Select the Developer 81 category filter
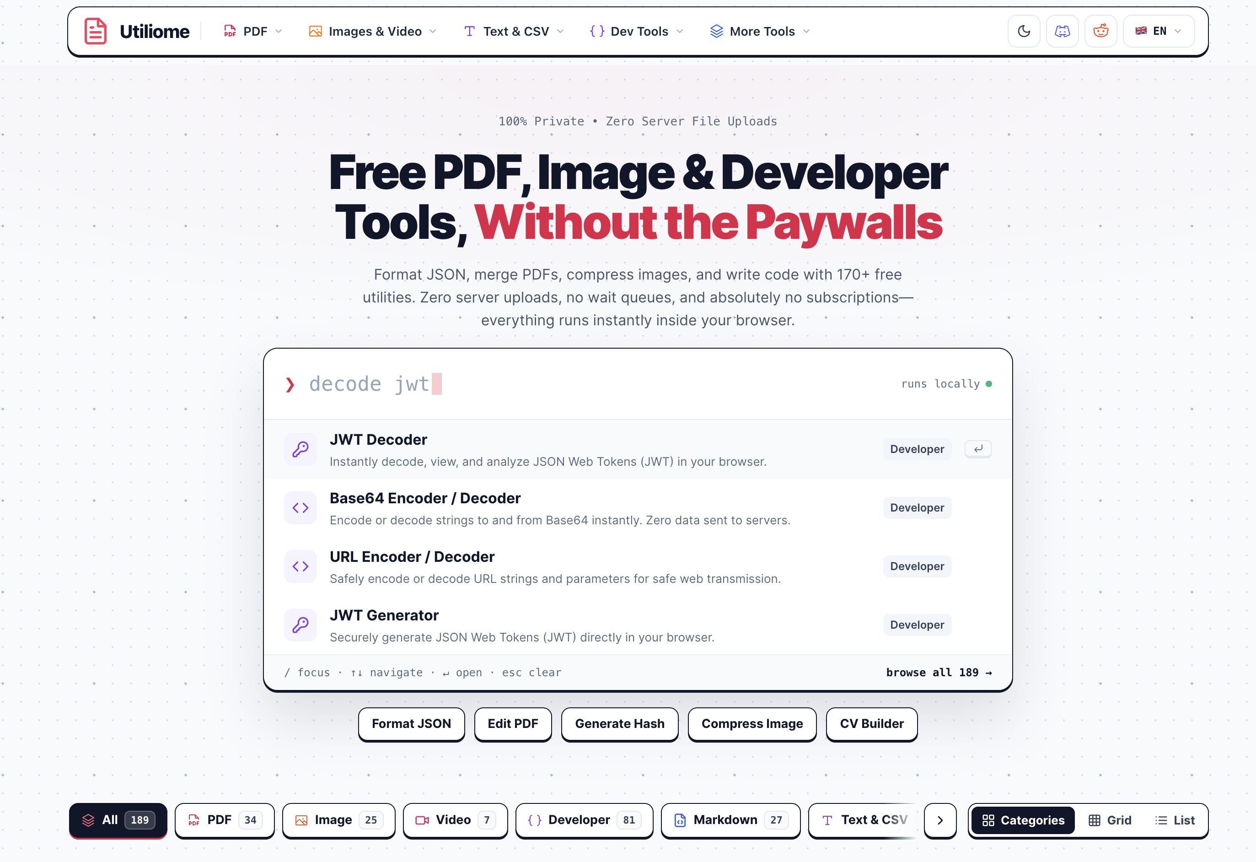Image resolution: width=1256 pixels, height=862 pixels. tap(584, 820)
